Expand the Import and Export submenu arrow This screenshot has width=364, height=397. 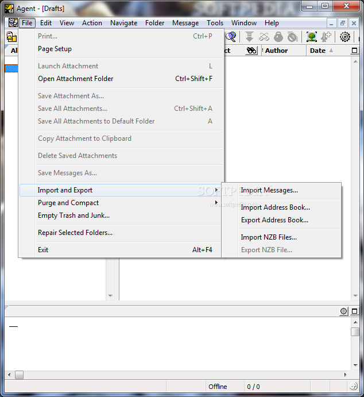216,190
